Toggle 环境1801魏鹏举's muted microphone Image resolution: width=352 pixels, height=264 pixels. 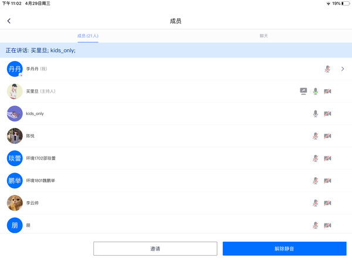click(x=316, y=181)
